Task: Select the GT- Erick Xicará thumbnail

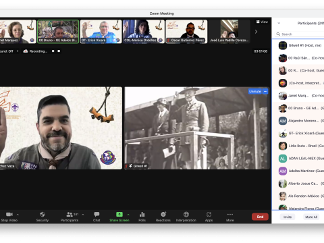Action: click(101, 32)
